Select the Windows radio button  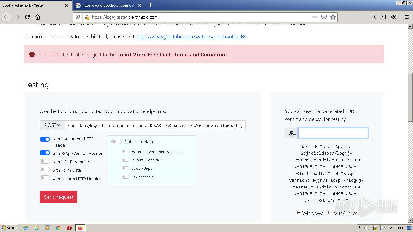[x=299, y=213]
